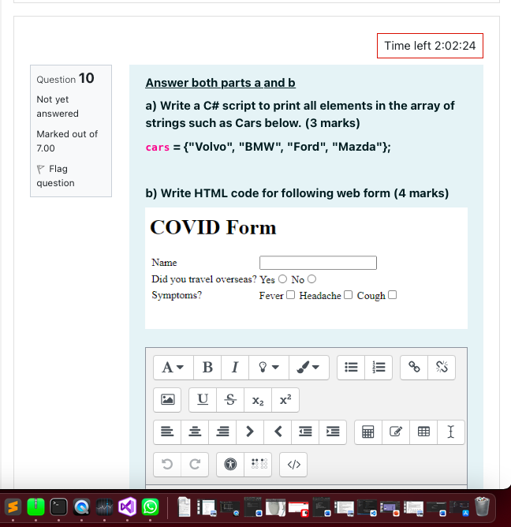
Task: Align text to the left
Action: [x=167, y=432]
